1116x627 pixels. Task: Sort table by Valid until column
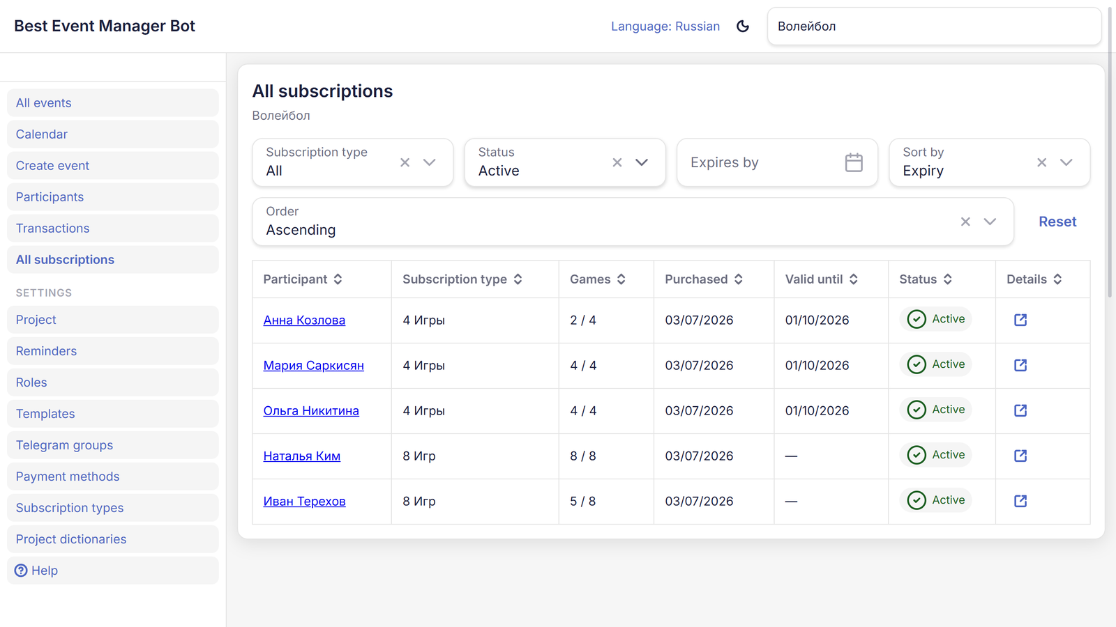(854, 279)
